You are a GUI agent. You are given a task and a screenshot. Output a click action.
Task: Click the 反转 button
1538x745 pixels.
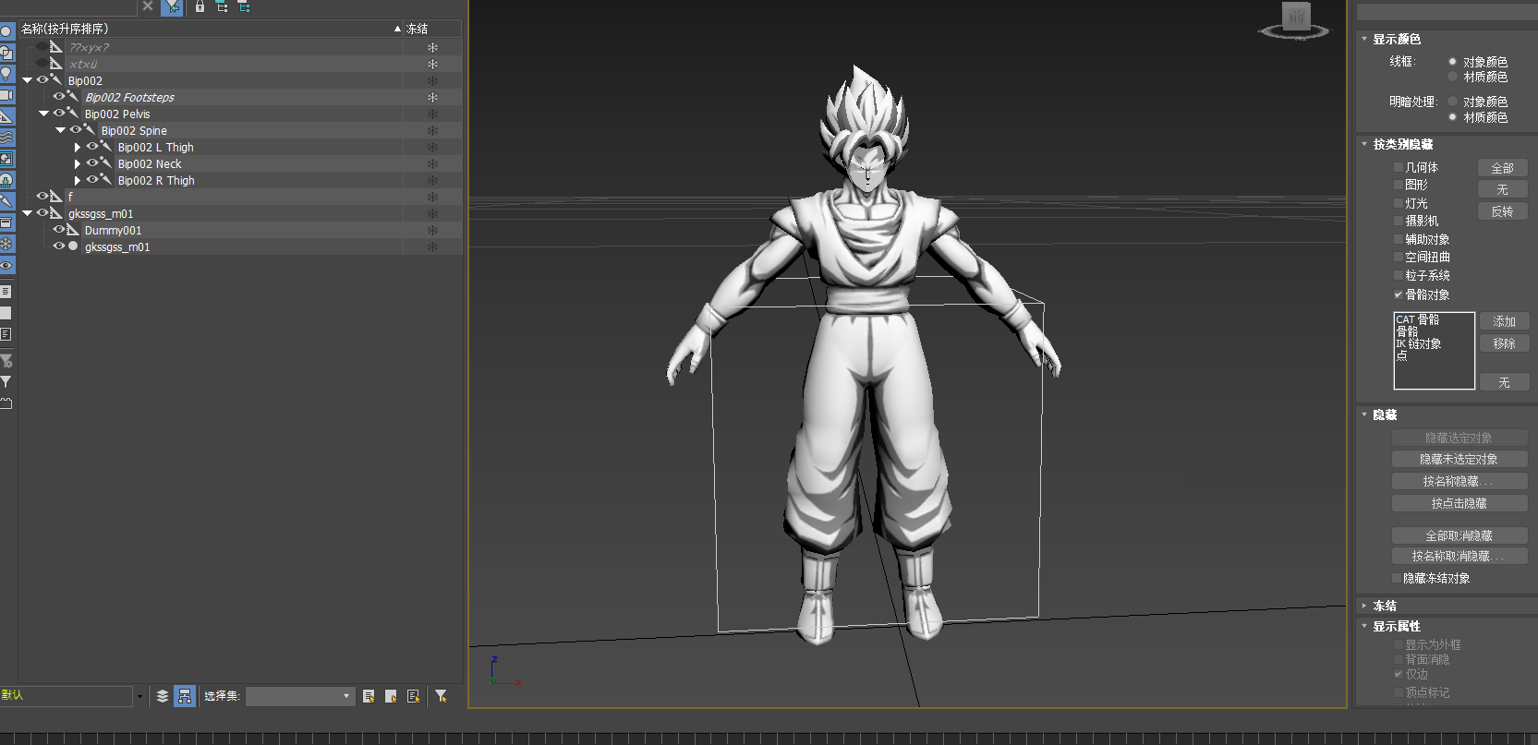pyautogui.click(x=1502, y=211)
